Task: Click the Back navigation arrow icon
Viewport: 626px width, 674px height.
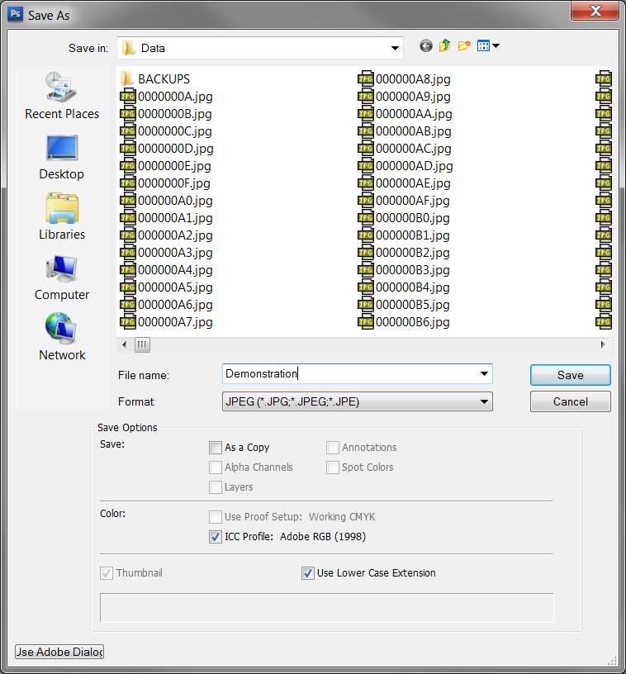Action: 426,45
